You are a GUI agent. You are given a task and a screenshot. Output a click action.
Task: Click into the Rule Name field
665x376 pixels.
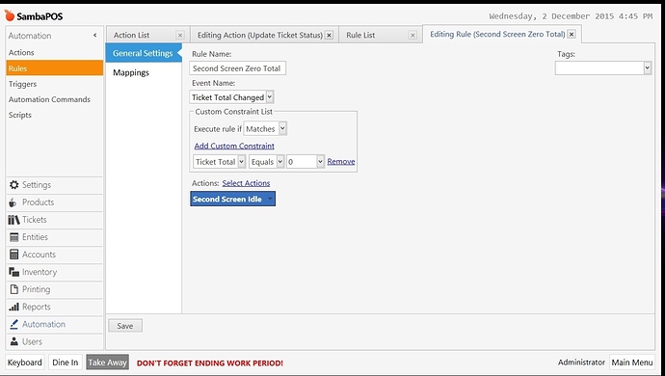point(237,68)
